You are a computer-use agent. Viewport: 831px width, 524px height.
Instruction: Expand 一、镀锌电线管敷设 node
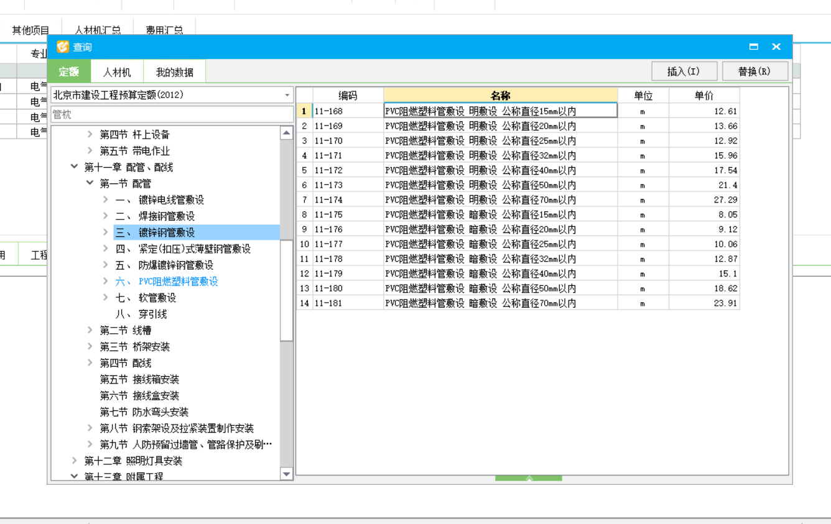106,200
